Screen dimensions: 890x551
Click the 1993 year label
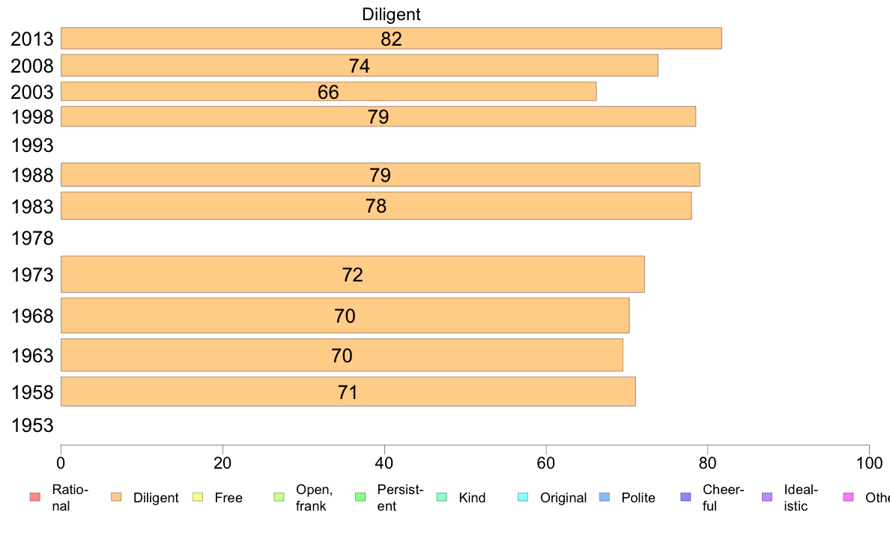point(32,145)
